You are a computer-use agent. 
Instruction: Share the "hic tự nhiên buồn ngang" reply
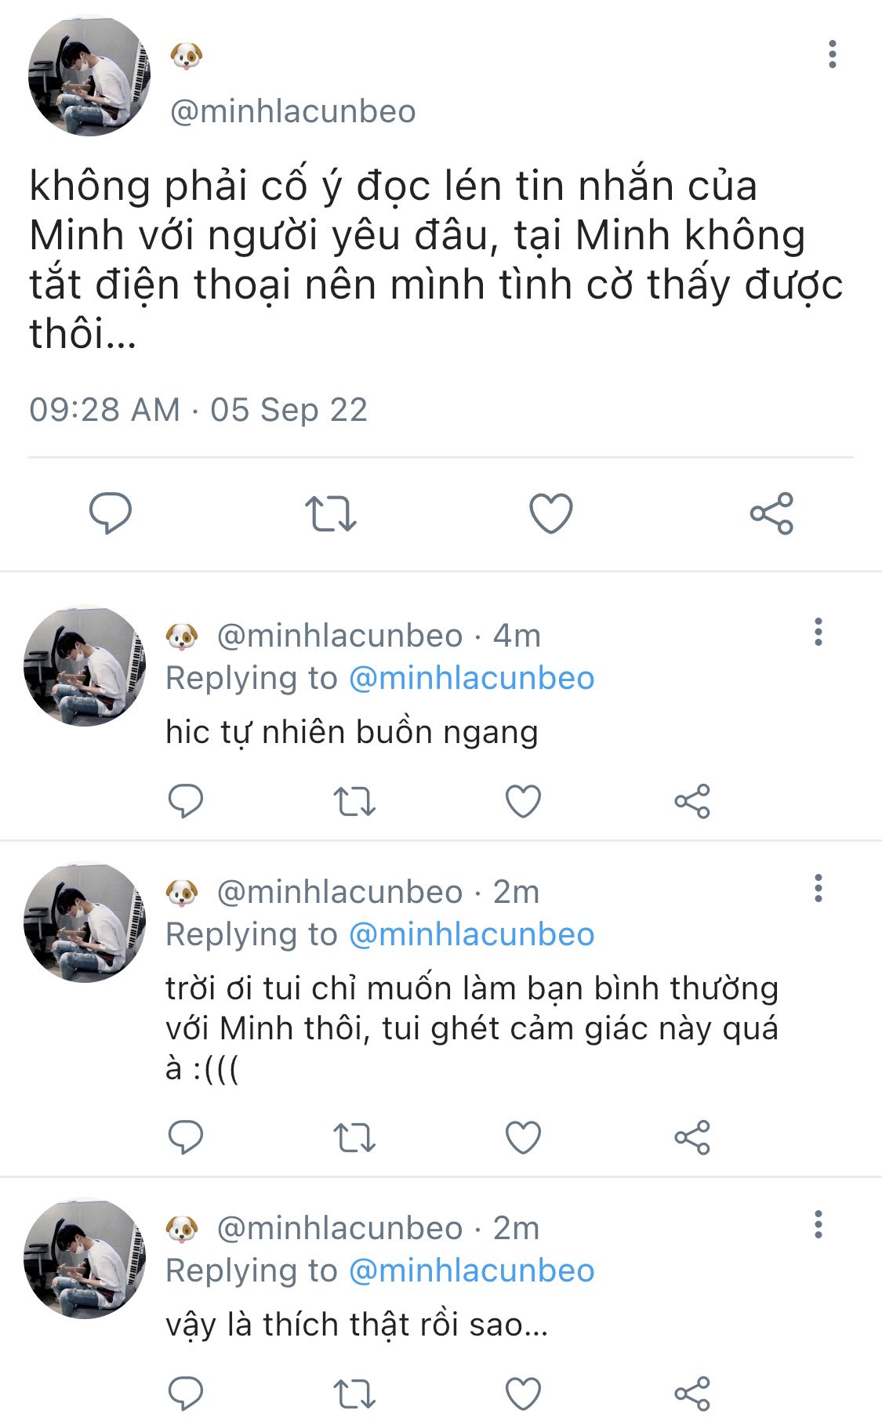click(x=692, y=801)
